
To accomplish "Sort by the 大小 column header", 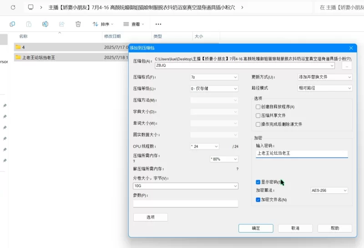I will (x=199, y=36).
